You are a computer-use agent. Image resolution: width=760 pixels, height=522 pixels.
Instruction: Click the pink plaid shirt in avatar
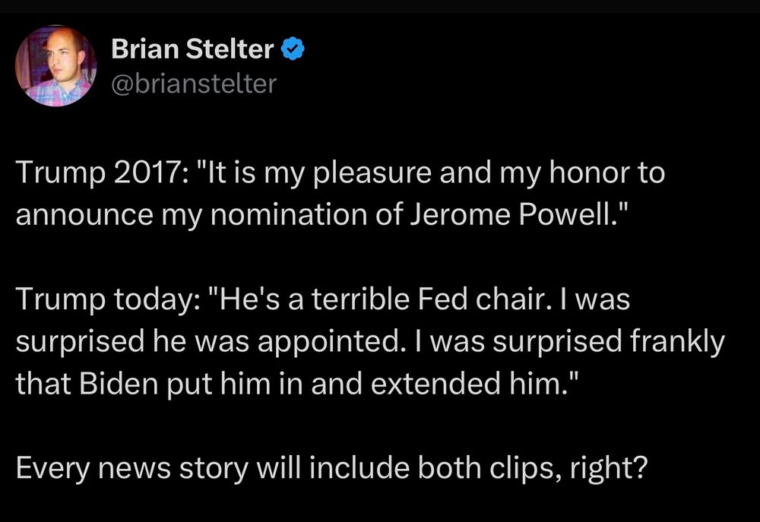(57, 93)
